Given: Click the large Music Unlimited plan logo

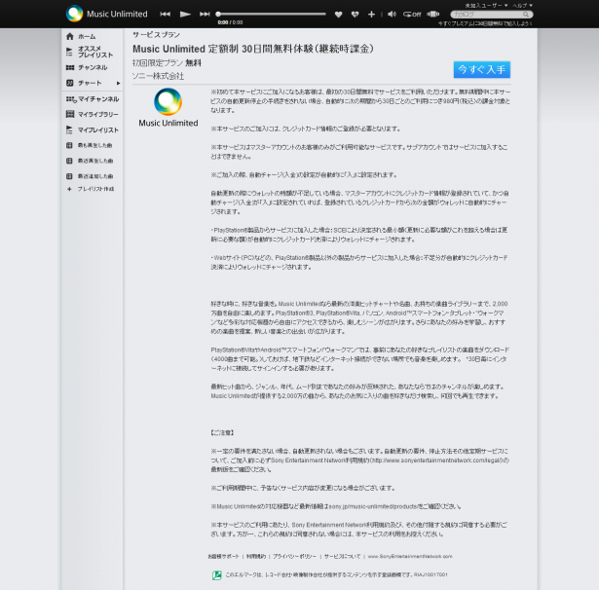Looking at the screenshot, I should (168, 107).
